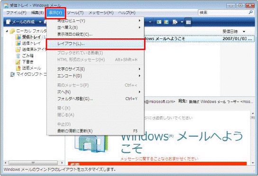Open the Contacts address book toolbar icon
Image resolution: width=258 pixels, height=176 pixels.
(159, 22)
